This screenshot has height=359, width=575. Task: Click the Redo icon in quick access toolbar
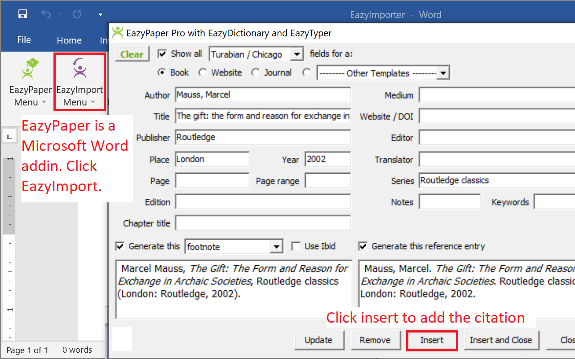(x=77, y=14)
